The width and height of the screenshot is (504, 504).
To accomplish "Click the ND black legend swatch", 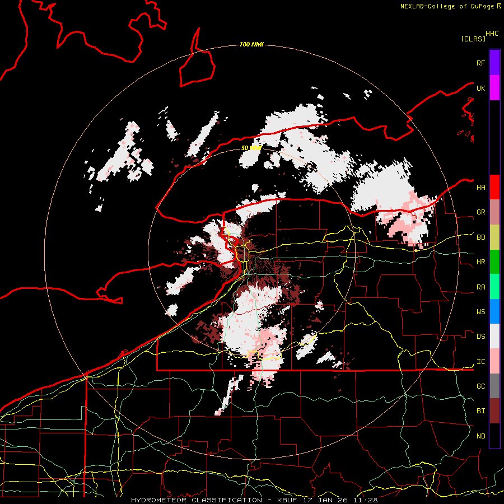I will click(494, 436).
